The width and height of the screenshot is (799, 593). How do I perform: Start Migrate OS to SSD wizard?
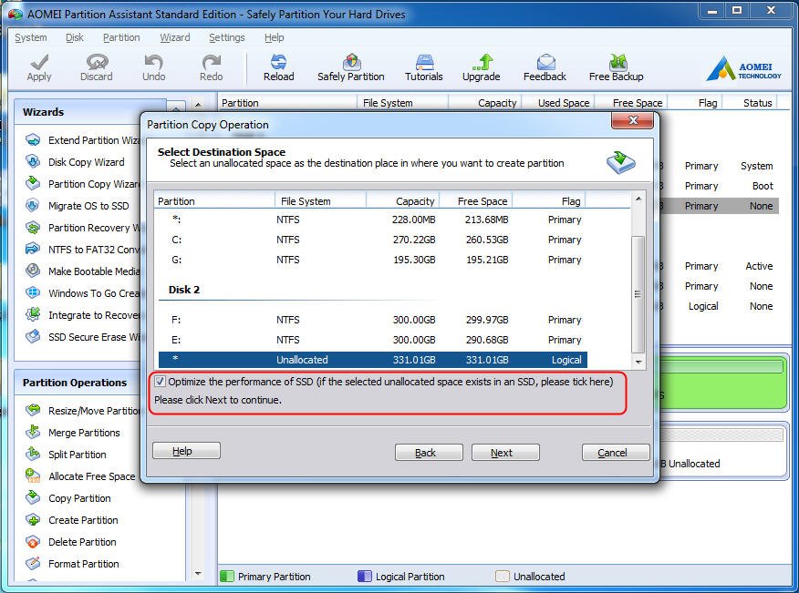click(78, 206)
